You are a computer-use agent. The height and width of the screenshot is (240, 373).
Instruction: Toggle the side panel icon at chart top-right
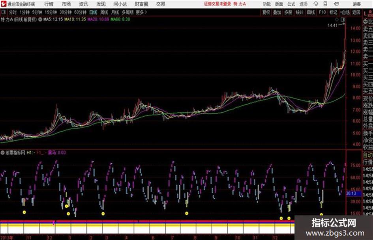[x=343, y=19]
